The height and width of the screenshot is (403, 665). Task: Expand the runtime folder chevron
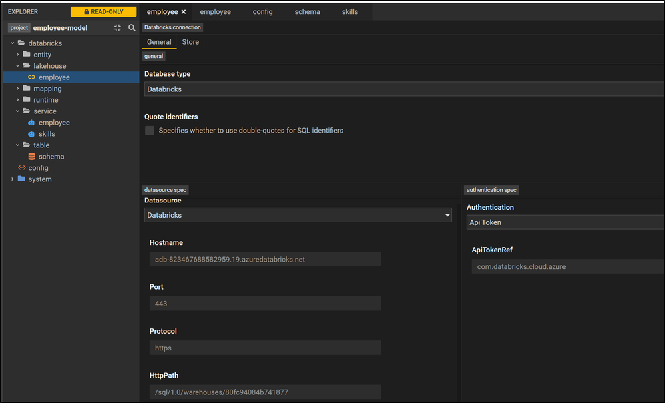click(17, 100)
